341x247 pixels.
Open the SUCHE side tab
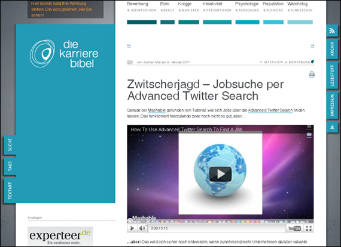click(10, 144)
